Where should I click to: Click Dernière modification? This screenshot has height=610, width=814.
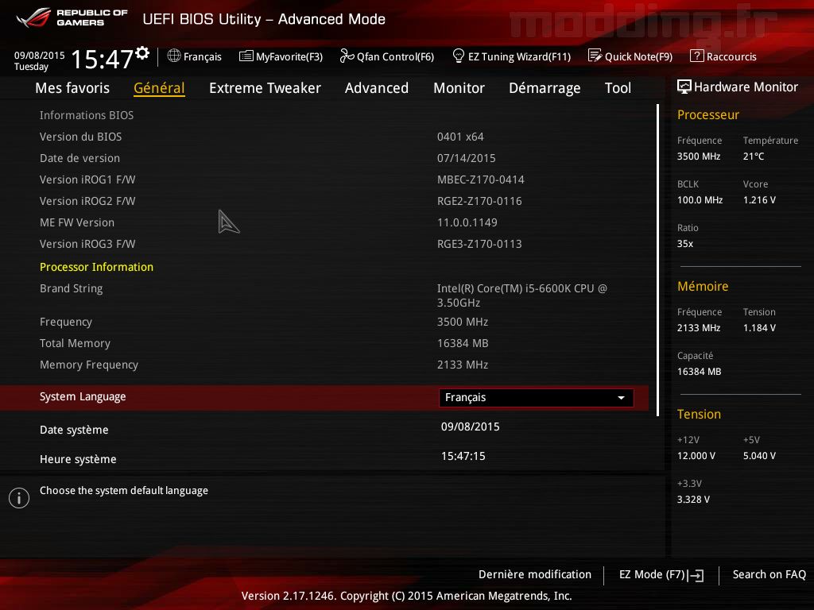[x=535, y=574]
